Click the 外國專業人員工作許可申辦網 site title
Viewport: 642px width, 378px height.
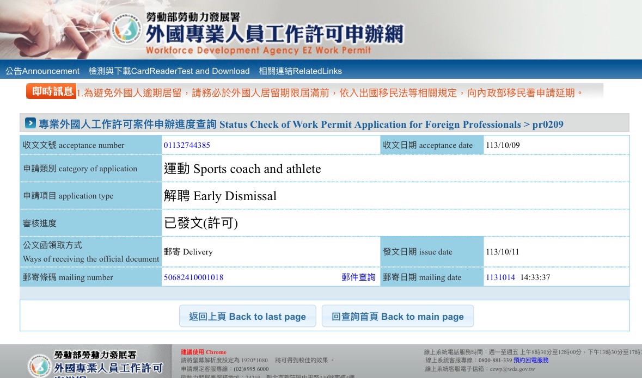click(274, 34)
